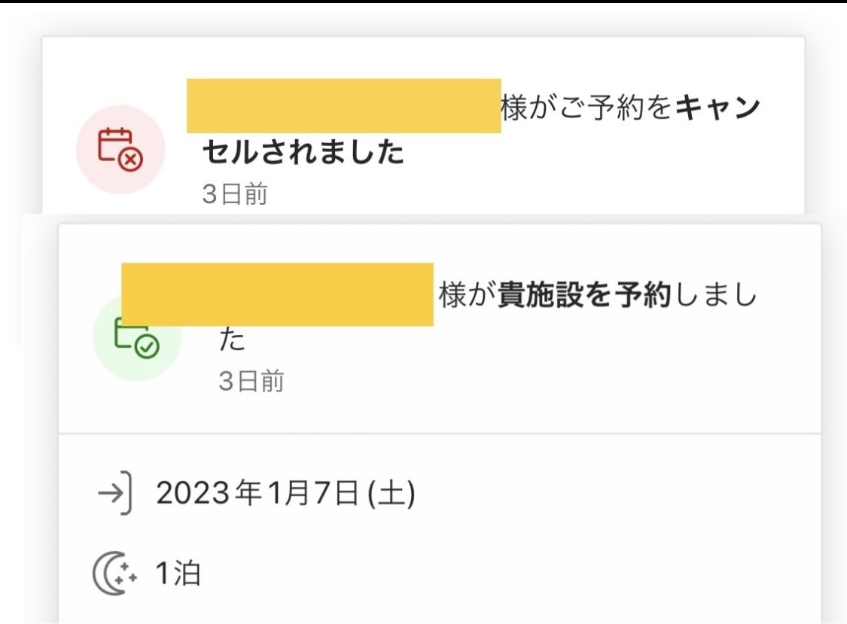Click the 3日前 timestamp under booking notice
The width and height of the screenshot is (847, 624).
251,382
